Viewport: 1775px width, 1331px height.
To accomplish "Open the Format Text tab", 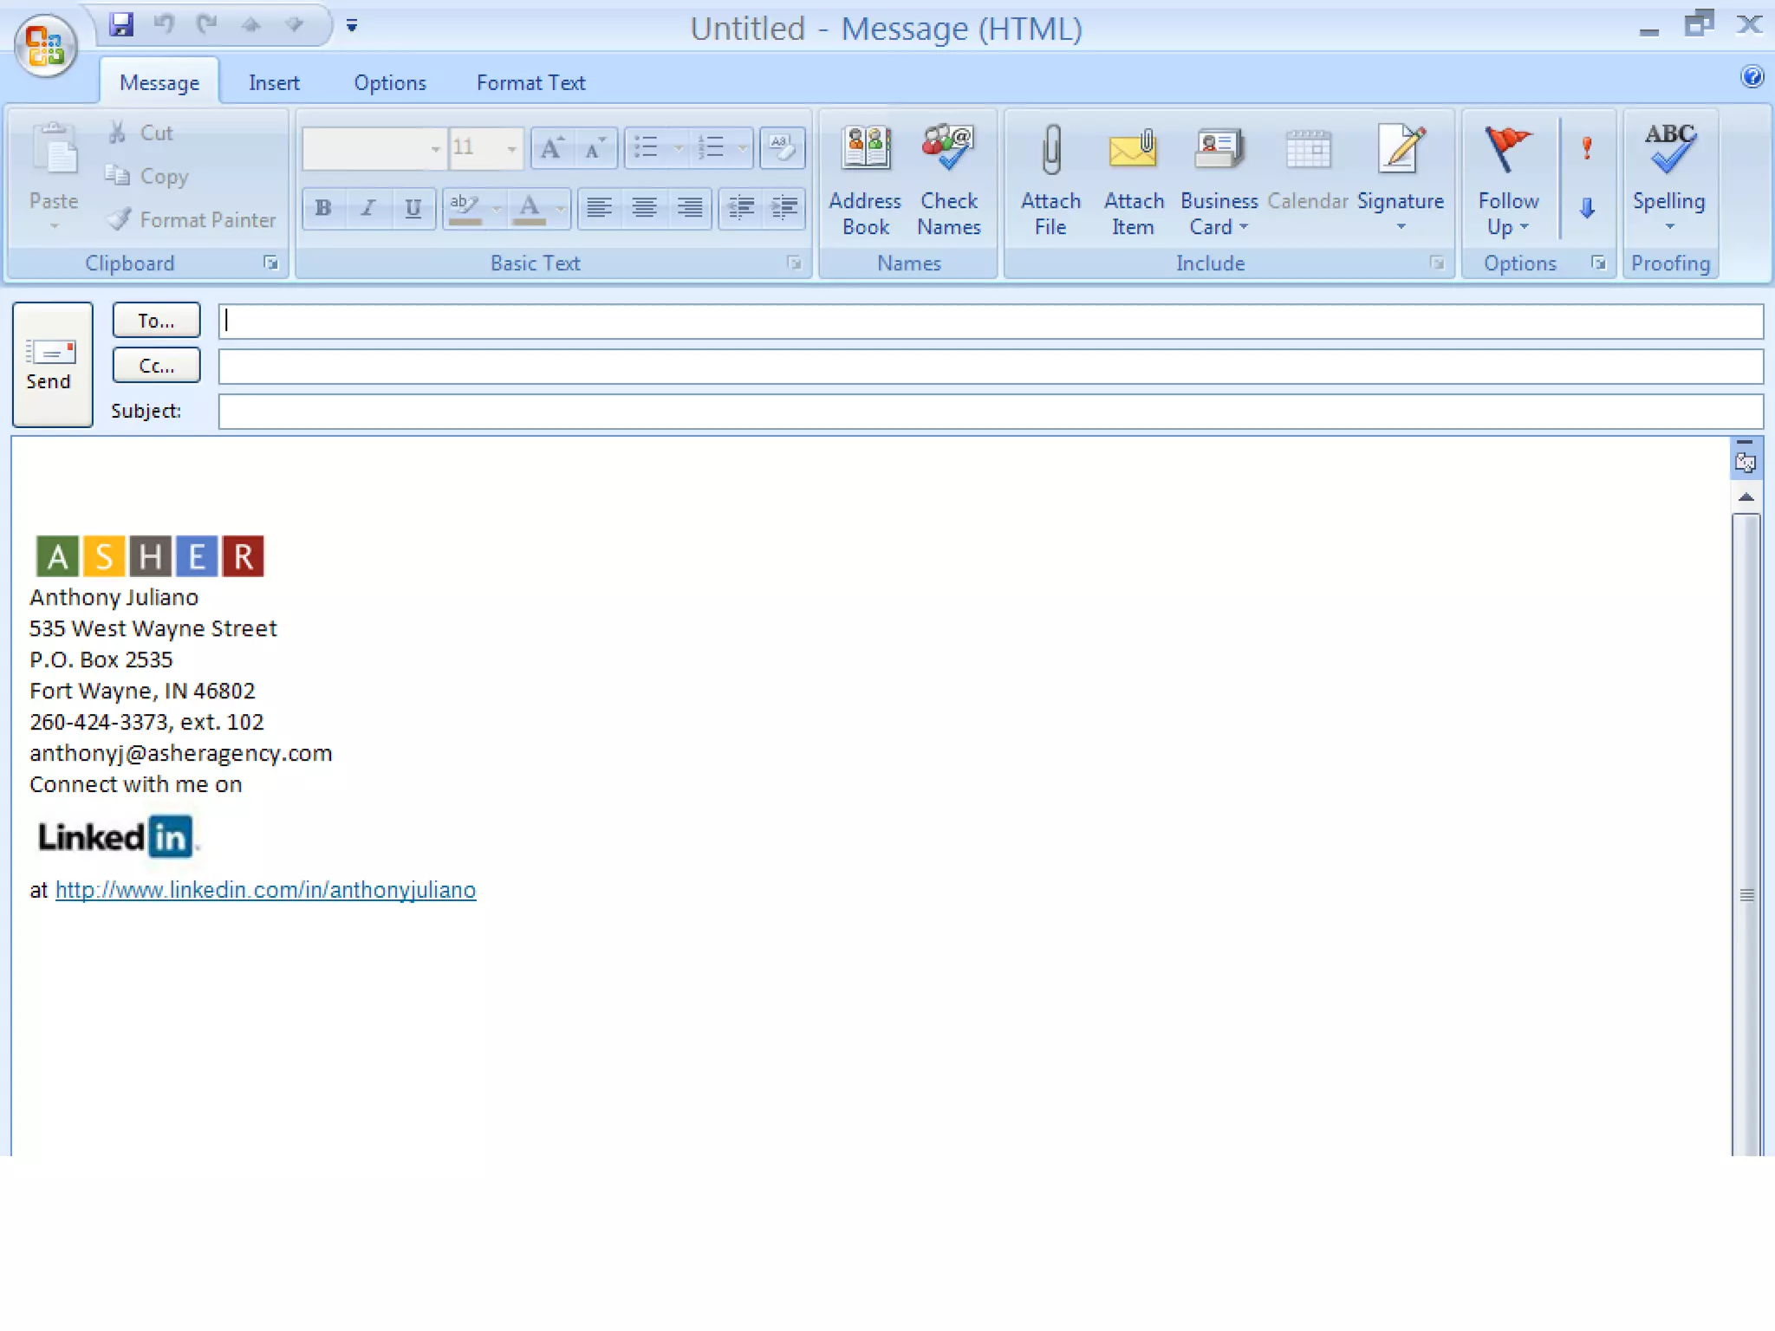I will [530, 83].
